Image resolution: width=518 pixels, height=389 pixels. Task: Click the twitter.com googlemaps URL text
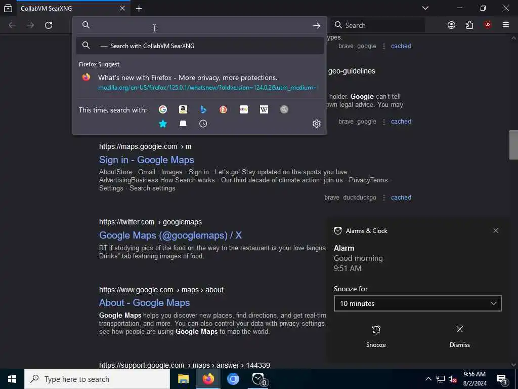coord(150,222)
